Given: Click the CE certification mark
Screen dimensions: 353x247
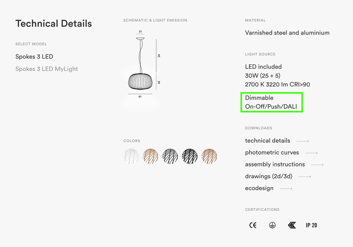Looking at the screenshot, I should click(253, 225).
